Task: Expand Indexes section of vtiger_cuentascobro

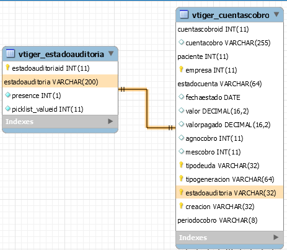Action: 276,237
